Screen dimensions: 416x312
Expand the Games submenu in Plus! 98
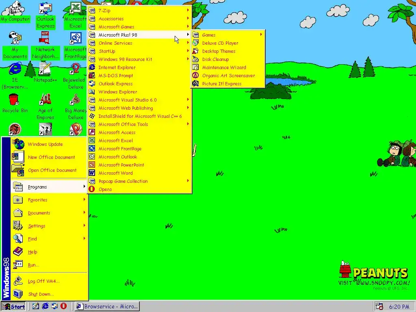[228, 35]
